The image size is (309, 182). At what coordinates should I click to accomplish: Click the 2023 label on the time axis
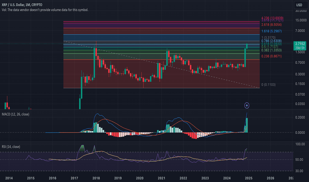tap(205, 178)
